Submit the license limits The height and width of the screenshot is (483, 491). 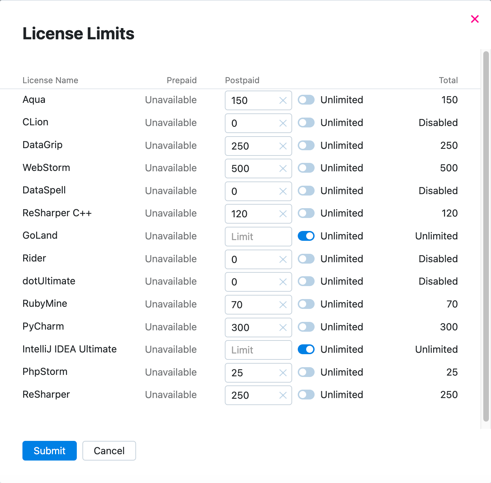tap(49, 451)
